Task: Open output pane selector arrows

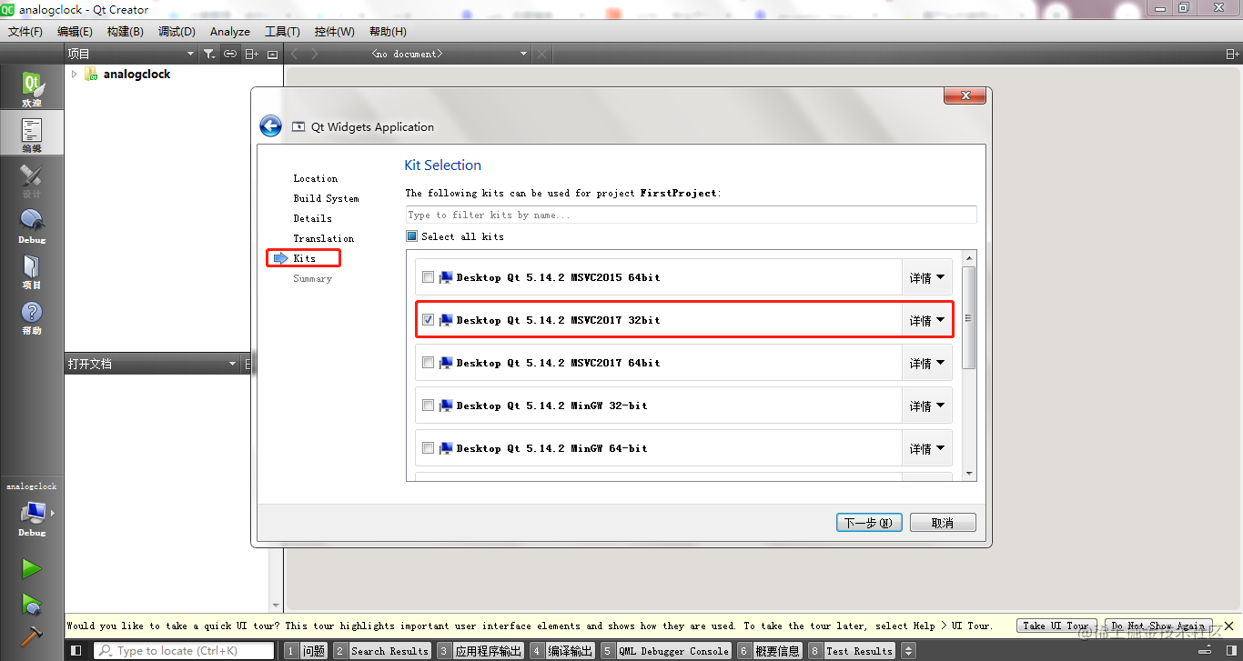Action: 907,650
